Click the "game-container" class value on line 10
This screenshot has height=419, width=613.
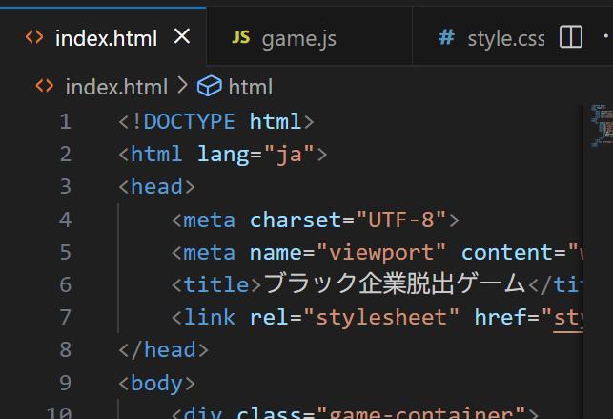[x=421, y=412]
